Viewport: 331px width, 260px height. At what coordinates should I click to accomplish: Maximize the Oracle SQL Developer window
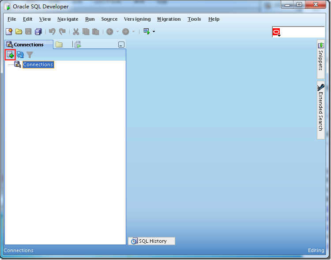299,5
